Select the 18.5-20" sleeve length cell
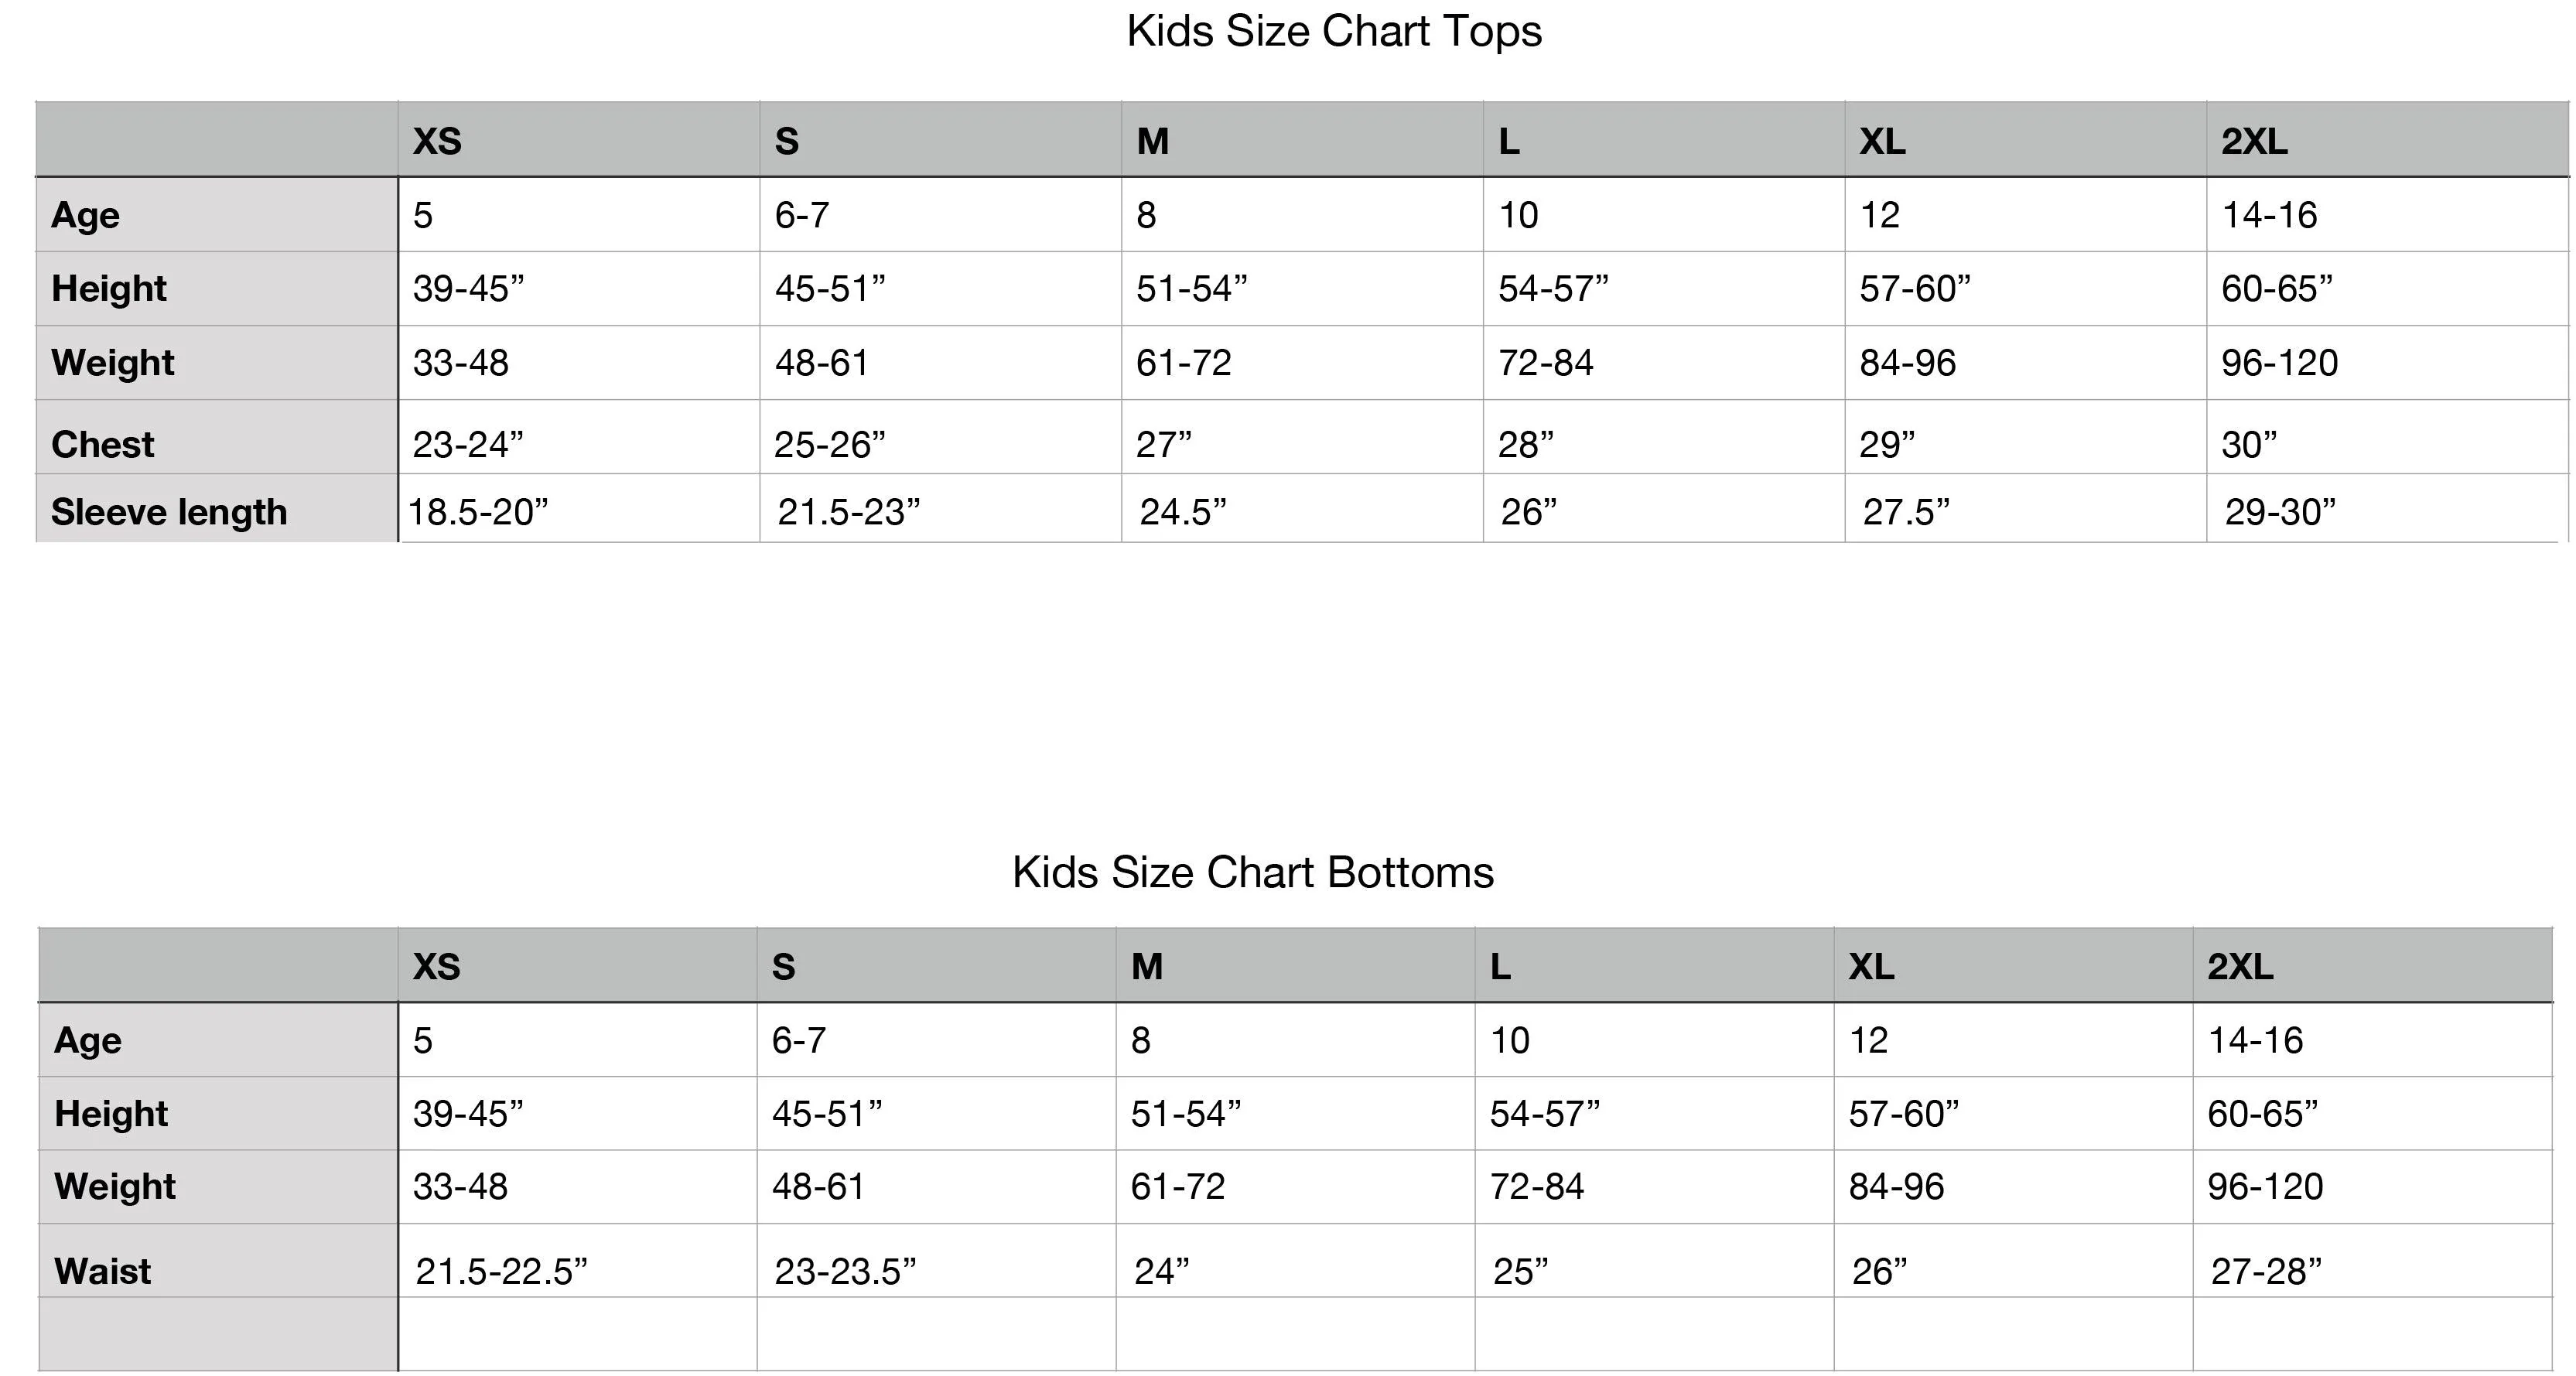 (479, 512)
